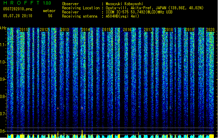Viewport: 218px width, 138px height.
Task: Click the Receiving antenna label
Action: (80, 16)
